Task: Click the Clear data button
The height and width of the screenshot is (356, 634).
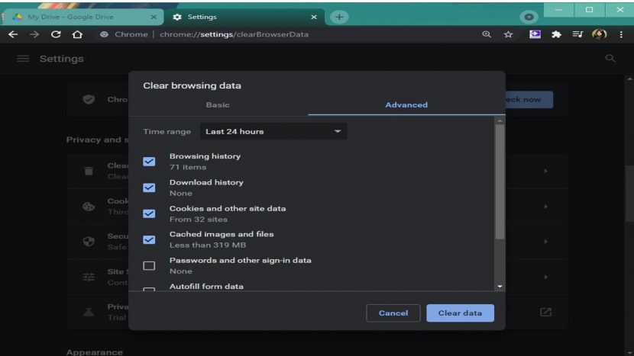Action: click(460, 313)
